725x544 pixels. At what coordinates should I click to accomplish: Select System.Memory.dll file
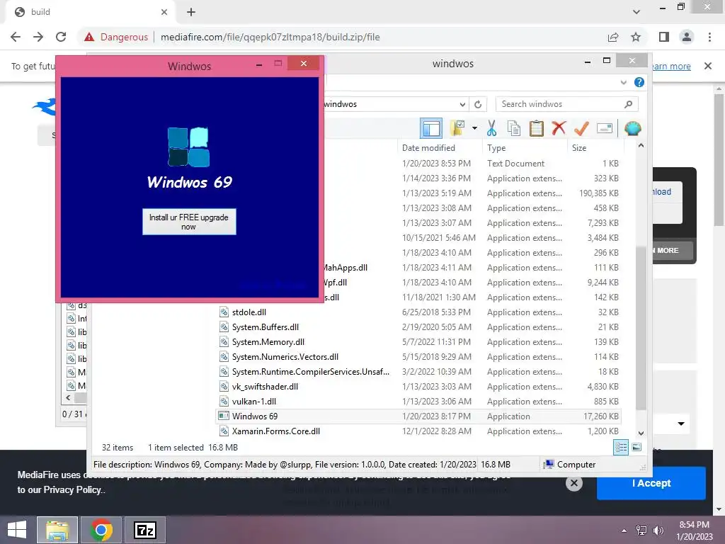click(x=268, y=342)
